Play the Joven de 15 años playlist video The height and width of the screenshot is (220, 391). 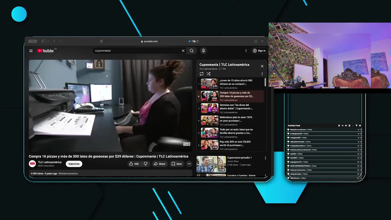(231, 84)
